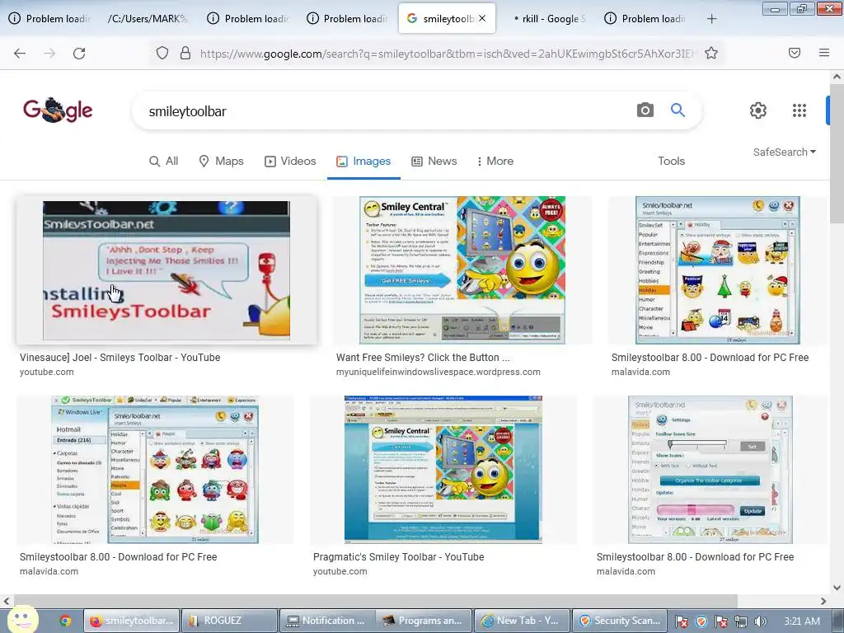Click the red flag icon by network

[721, 621]
